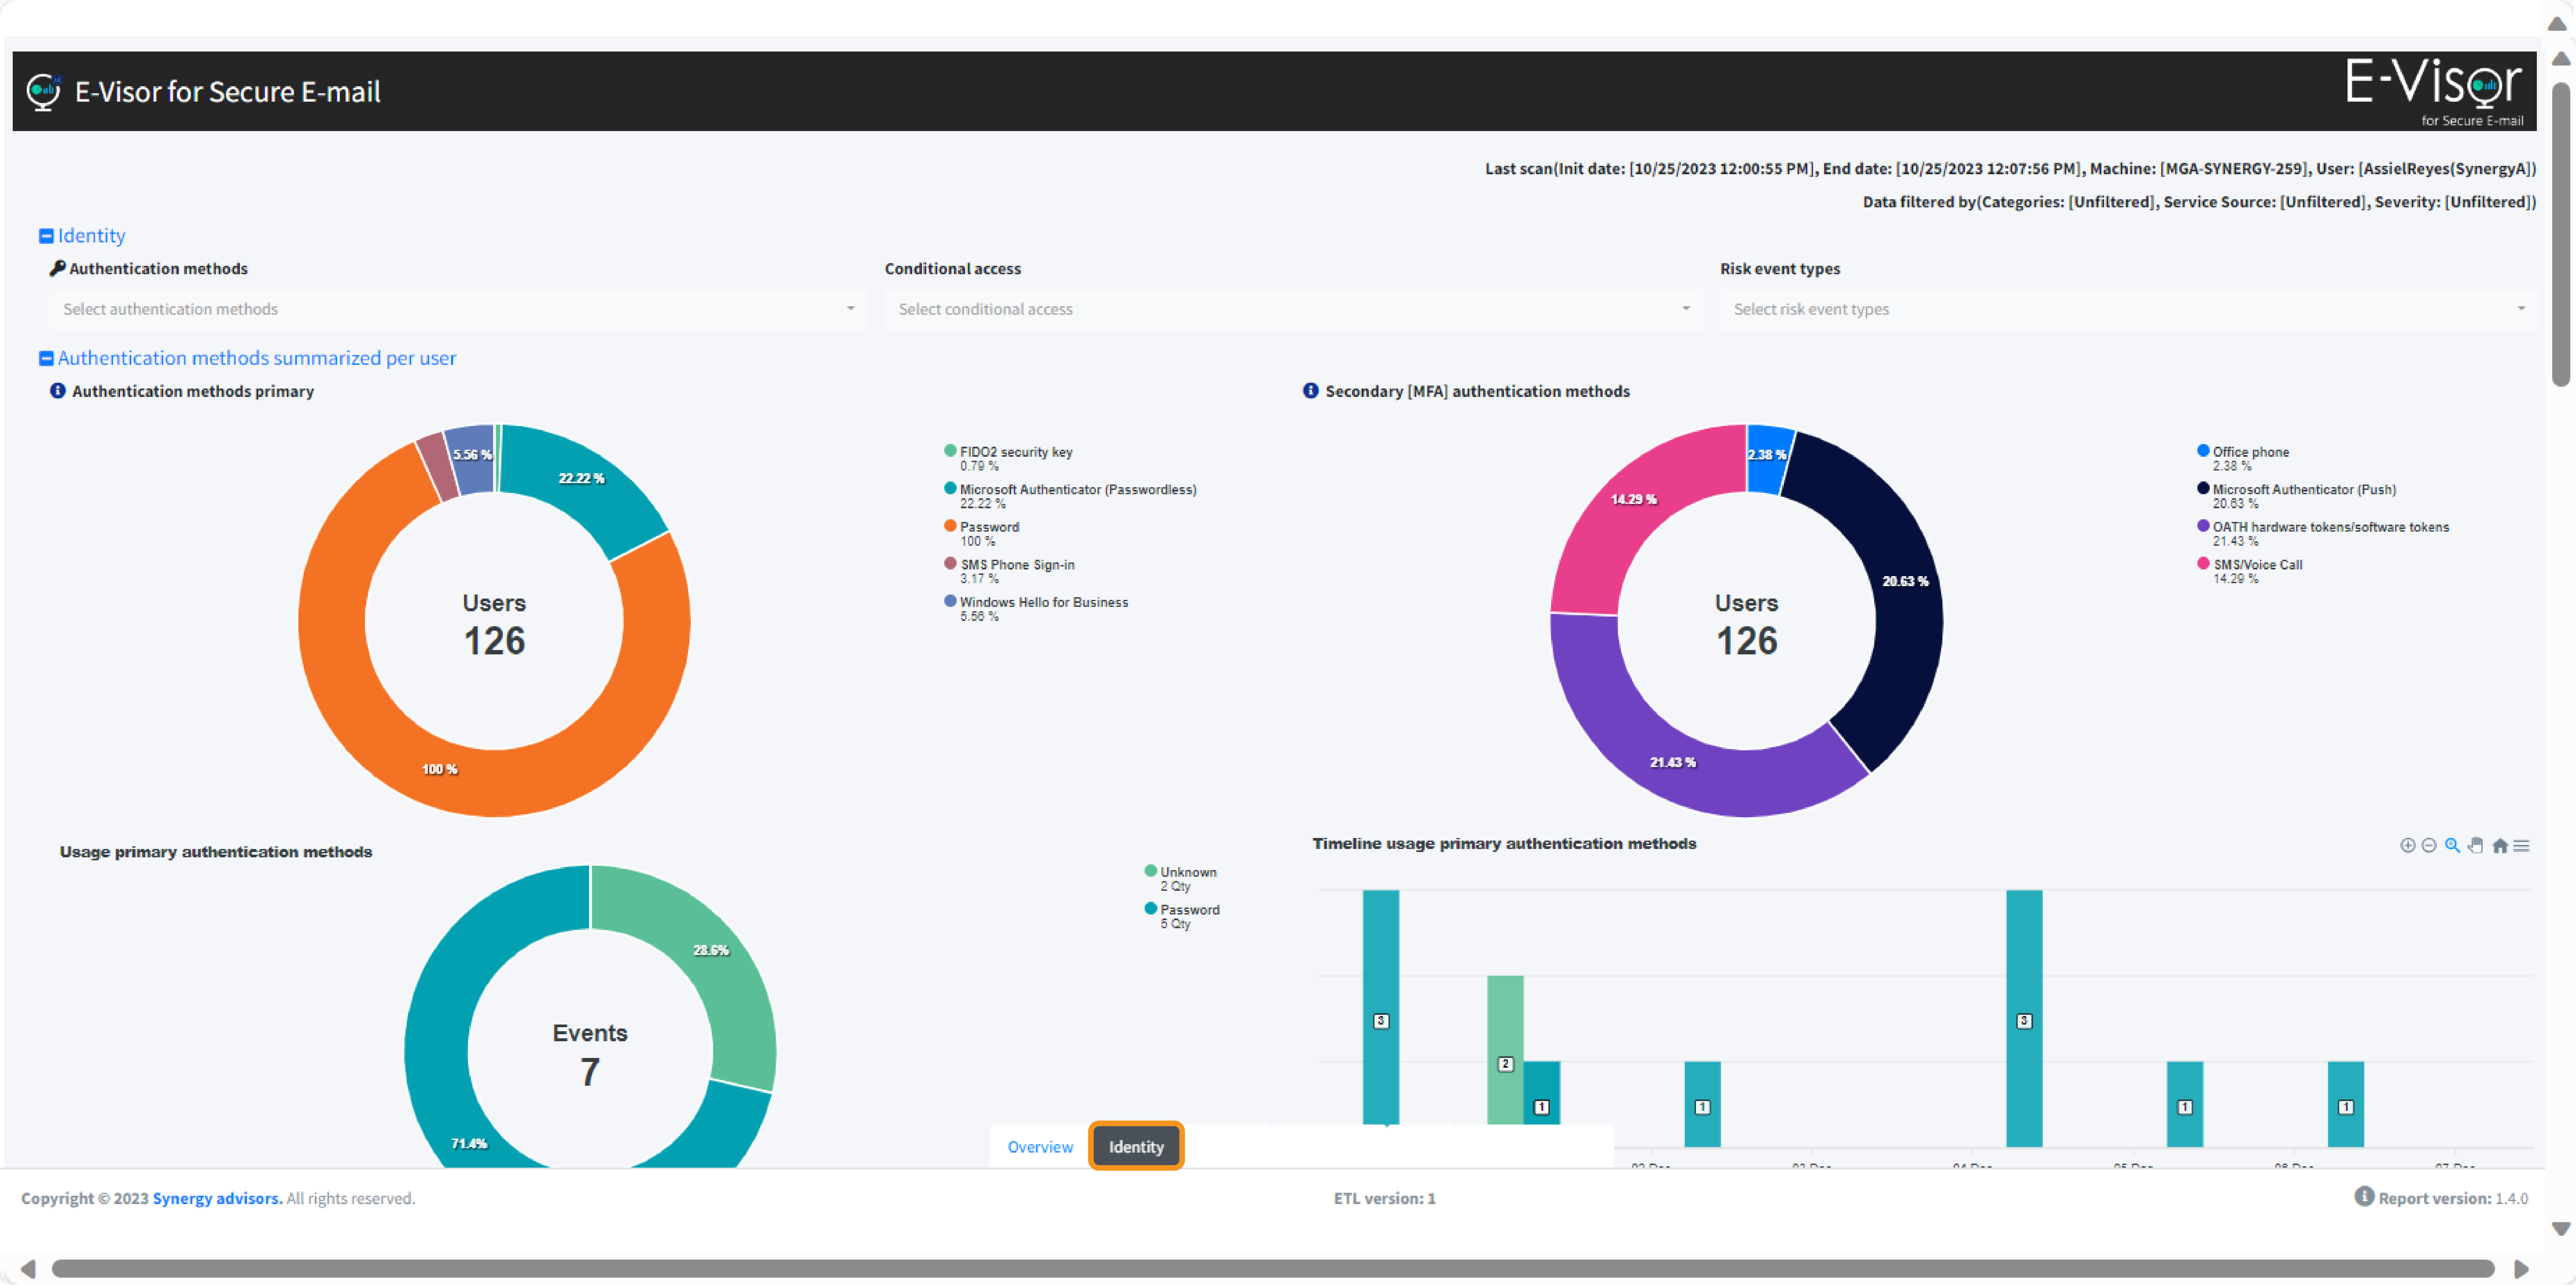
Task: Collapse Authentication methods summarized per user section
Action: pos(46,358)
